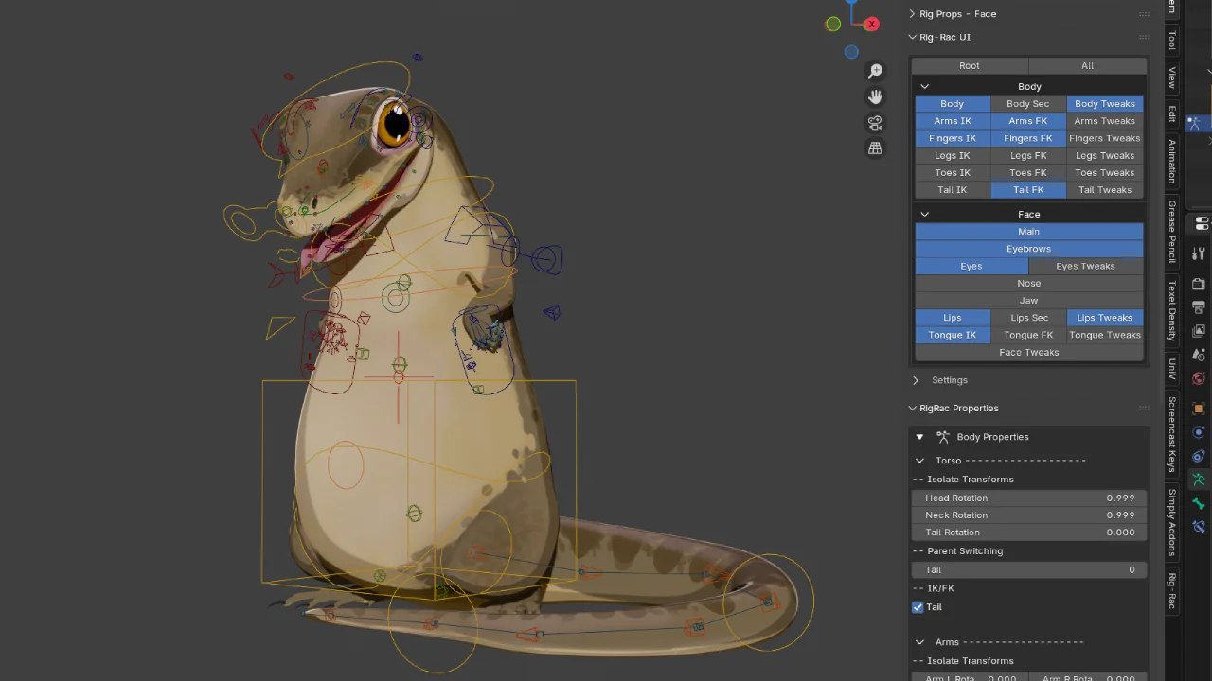Screen dimensions: 1212x681
Task: Switch to camera view using camera icon
Action: [875, 122]
